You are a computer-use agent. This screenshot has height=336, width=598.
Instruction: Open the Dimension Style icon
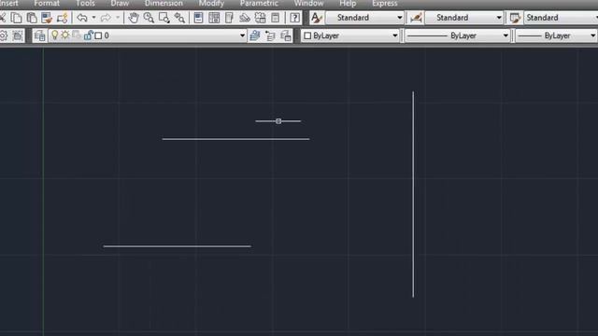416,18
